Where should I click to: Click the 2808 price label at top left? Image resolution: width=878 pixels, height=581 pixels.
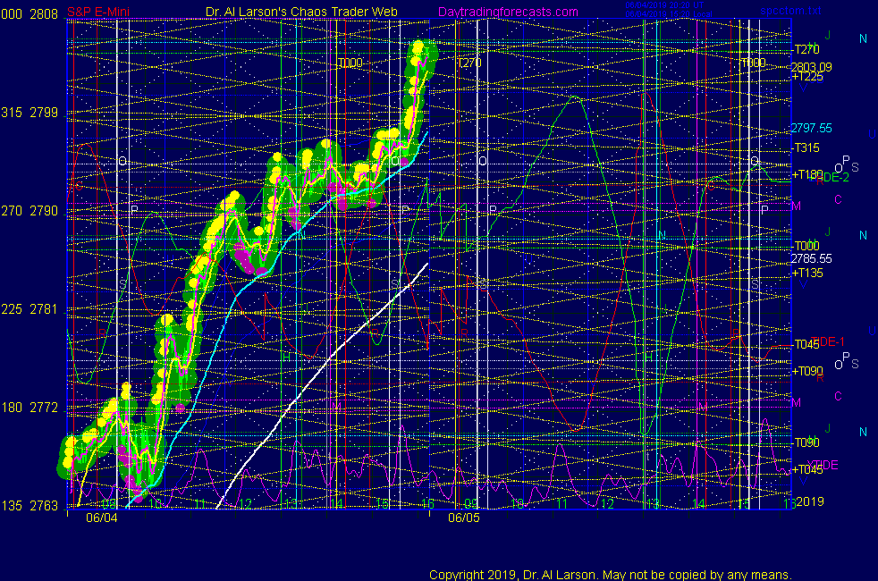pyautogui.click(x=44, y=14)
